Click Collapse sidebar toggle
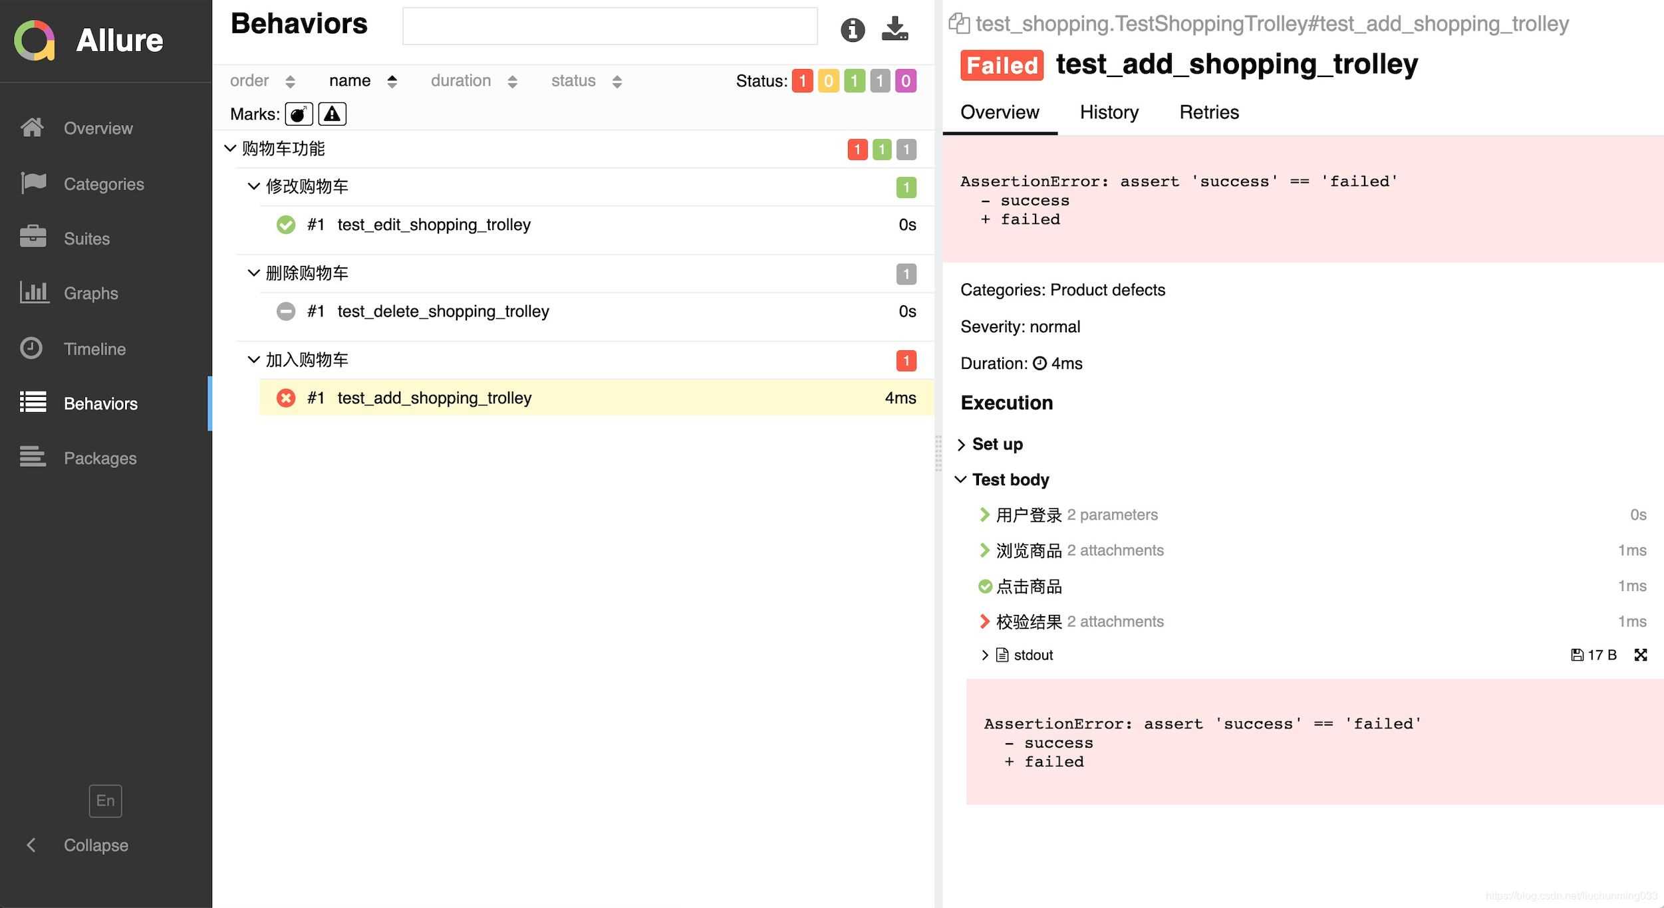Screen dimensions: 1664x908 tap(31, 846)
